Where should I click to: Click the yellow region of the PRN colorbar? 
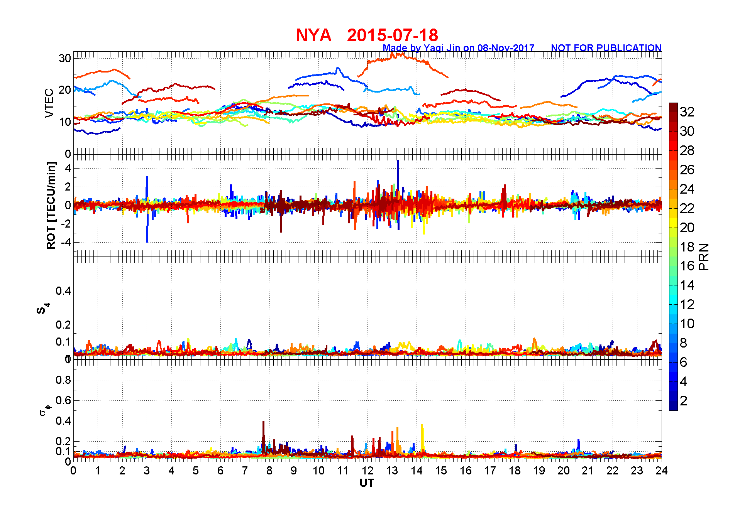673,223
